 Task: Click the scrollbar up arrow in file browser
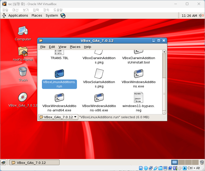164,52
